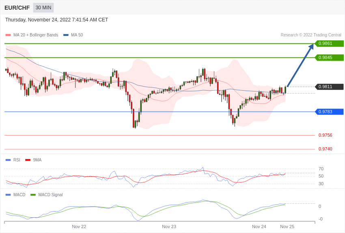Click the MA 20 + Bollinger Bands legend swatch

click(x=8, y=35)
